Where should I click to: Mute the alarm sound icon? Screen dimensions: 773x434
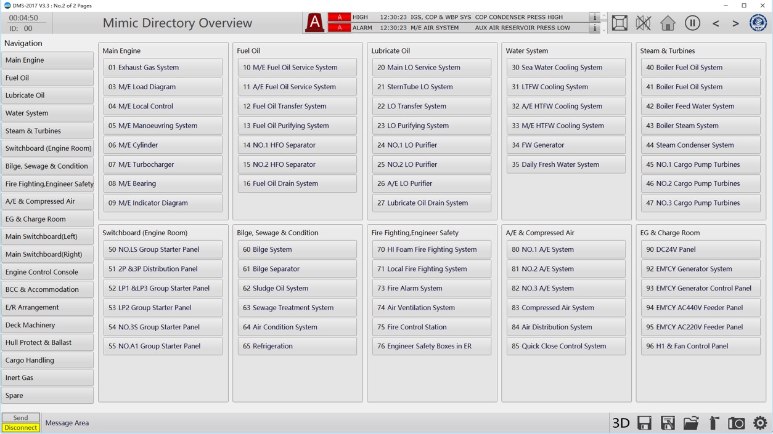click(644, 23)
